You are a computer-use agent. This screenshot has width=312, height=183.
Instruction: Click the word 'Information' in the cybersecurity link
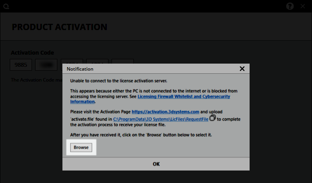click(x=82, y=101)
